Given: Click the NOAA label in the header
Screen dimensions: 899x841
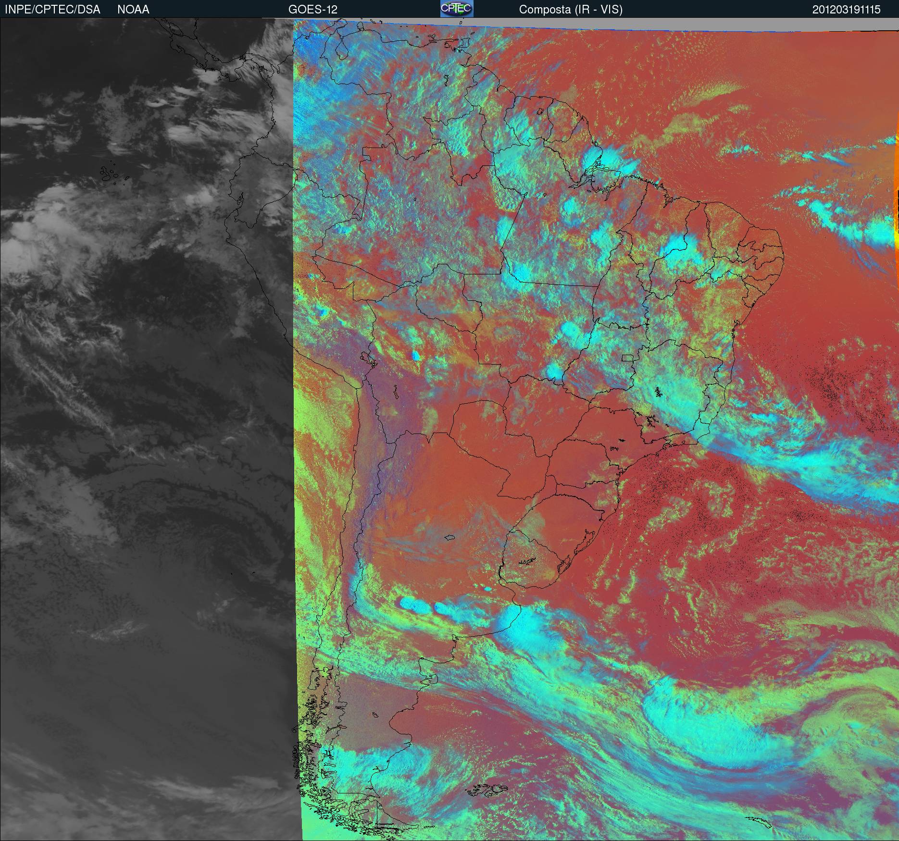Looking at the screenshot, I should pyautogui.click(x=133, y=10).
